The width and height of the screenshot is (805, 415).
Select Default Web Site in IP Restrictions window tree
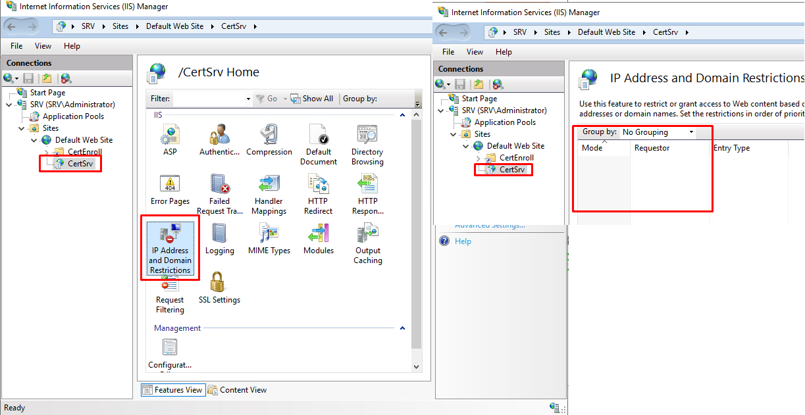(515, 146)
